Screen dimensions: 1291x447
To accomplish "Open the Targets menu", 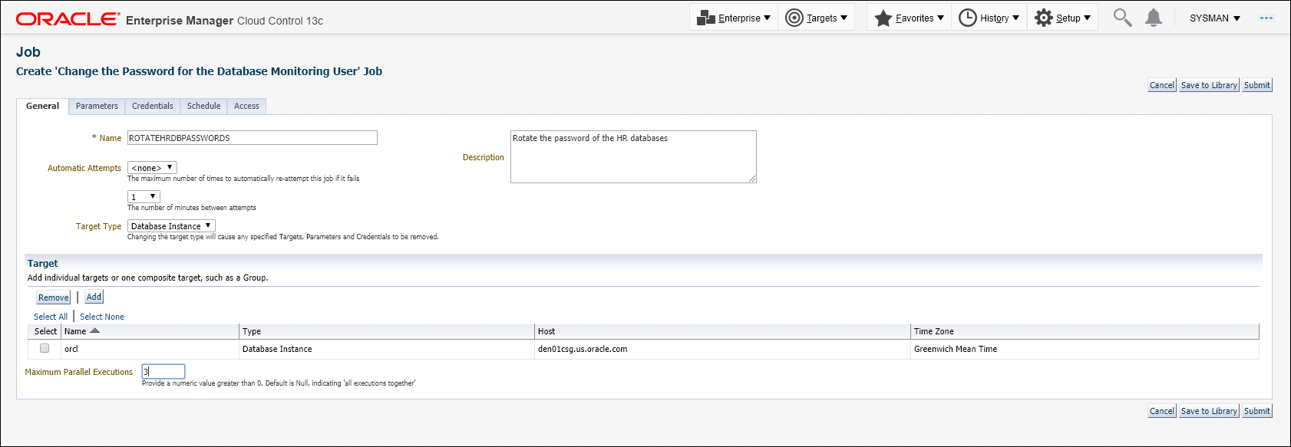I will 816,18.
